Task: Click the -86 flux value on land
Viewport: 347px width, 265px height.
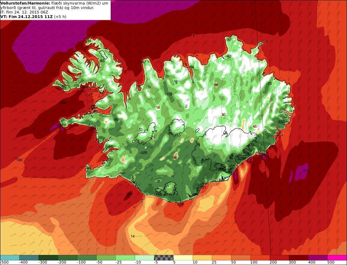Action: point(116,119)
